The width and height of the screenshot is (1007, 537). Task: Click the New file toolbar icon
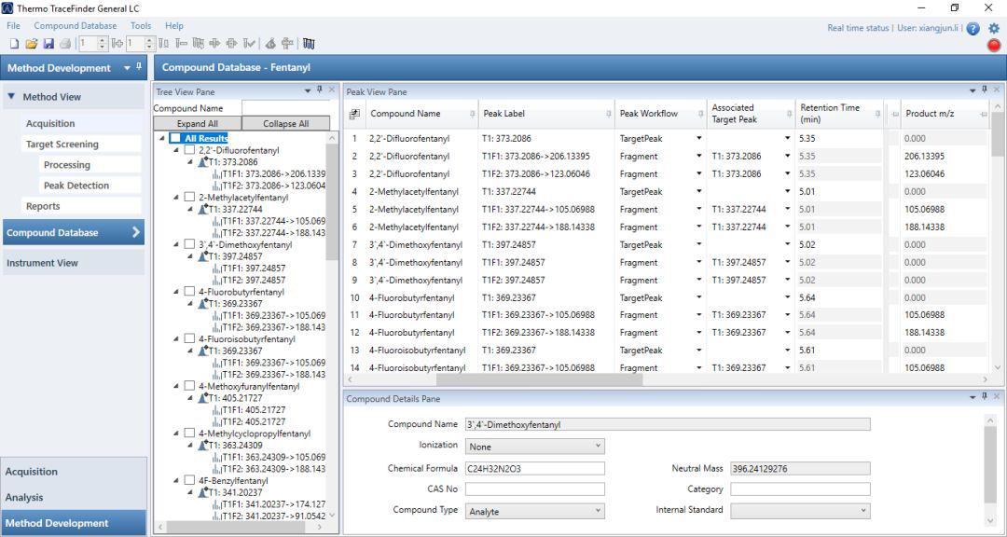[14, 44]
